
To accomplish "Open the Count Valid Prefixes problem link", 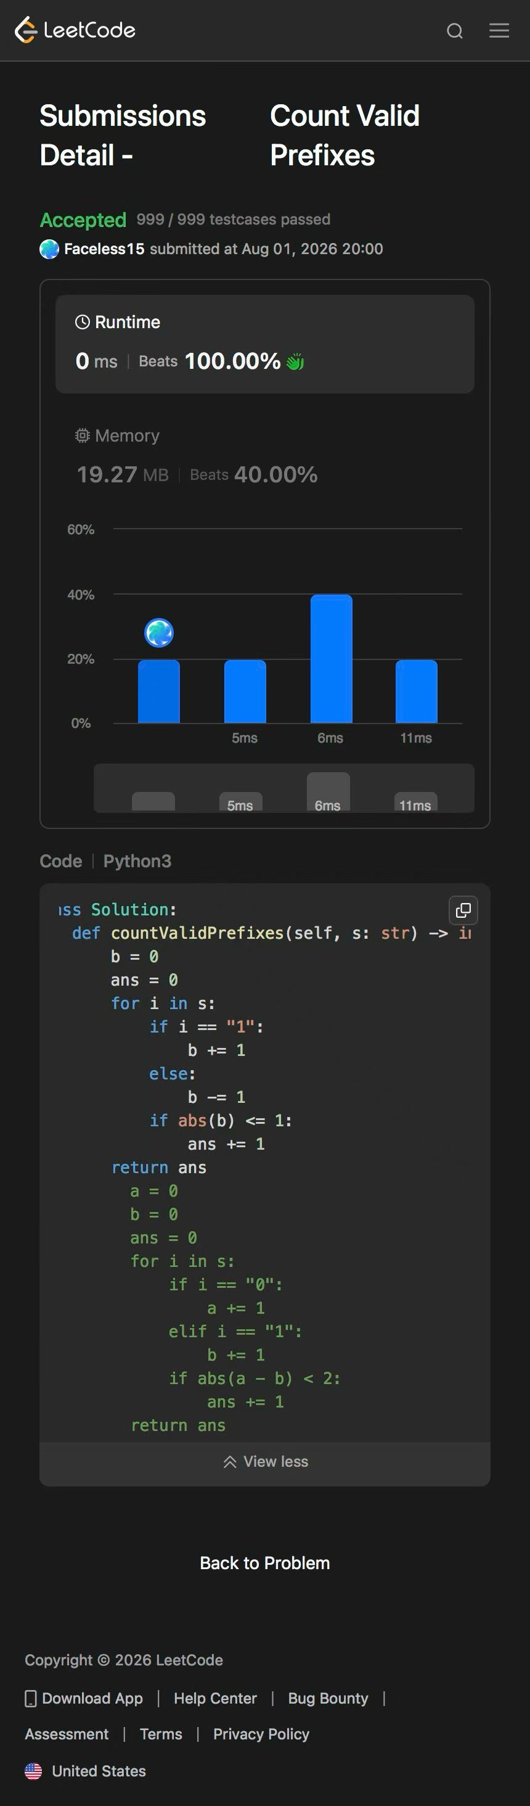I will click(344, 135).
